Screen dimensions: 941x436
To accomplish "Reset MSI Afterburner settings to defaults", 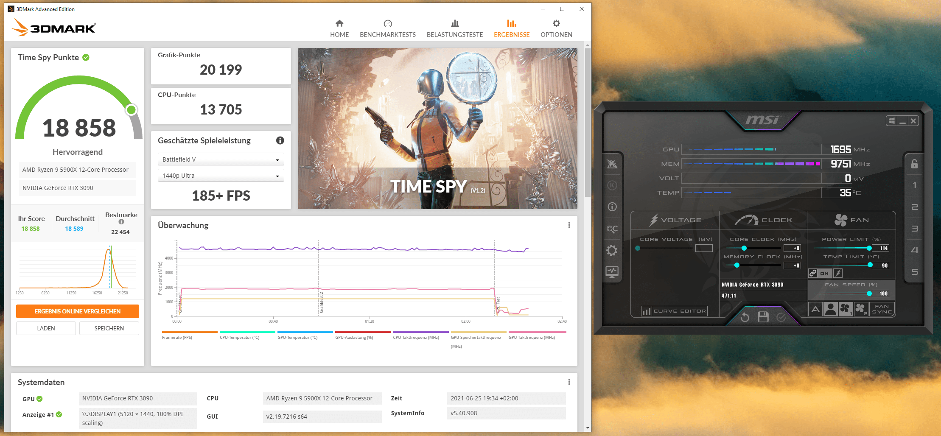I will coord(745,317).
